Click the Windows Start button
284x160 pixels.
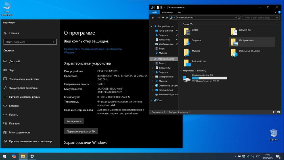(5, 156)
